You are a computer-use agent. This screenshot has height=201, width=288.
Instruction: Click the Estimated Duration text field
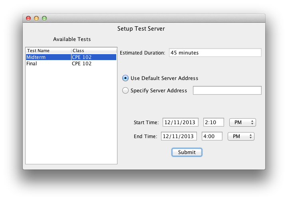[215, 53]
